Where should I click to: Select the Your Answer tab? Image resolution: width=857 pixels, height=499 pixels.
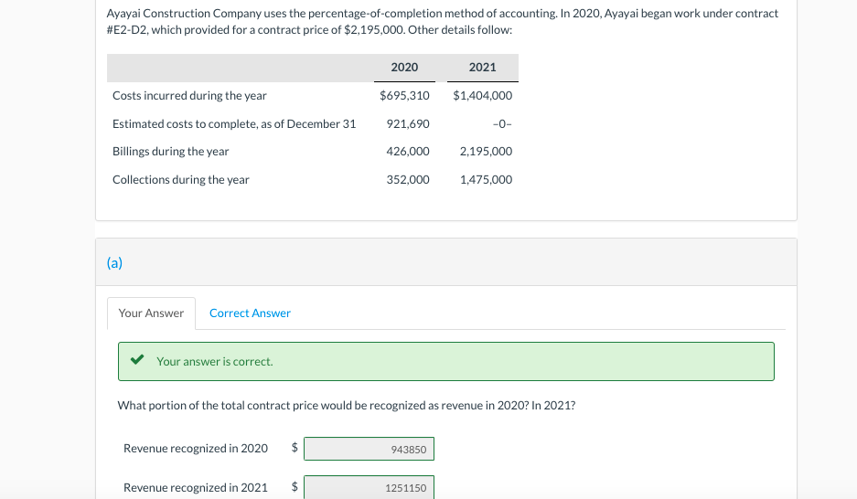[x=151, y=313]
